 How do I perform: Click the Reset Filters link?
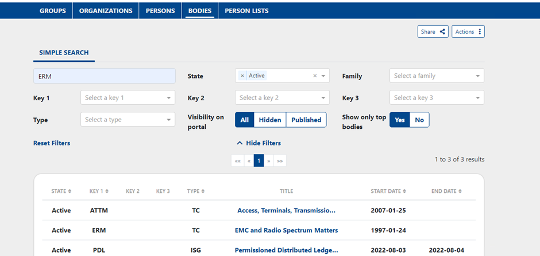click(52, 143)
